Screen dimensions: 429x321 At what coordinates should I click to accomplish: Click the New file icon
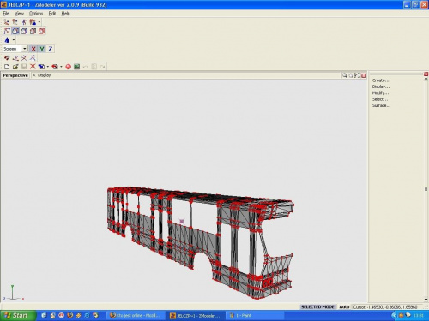click(7, 67)
